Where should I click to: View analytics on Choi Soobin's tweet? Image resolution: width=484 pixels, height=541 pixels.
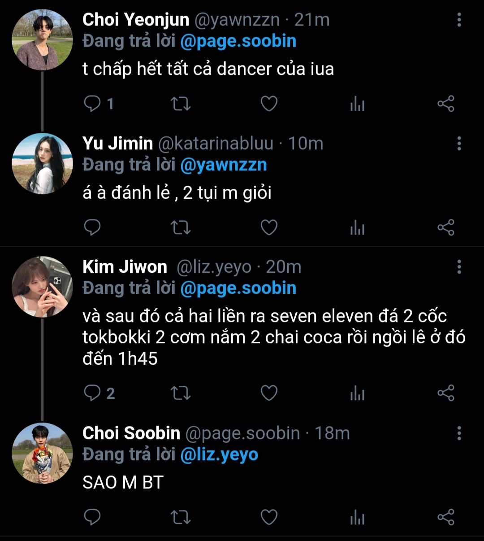point(357,517)
